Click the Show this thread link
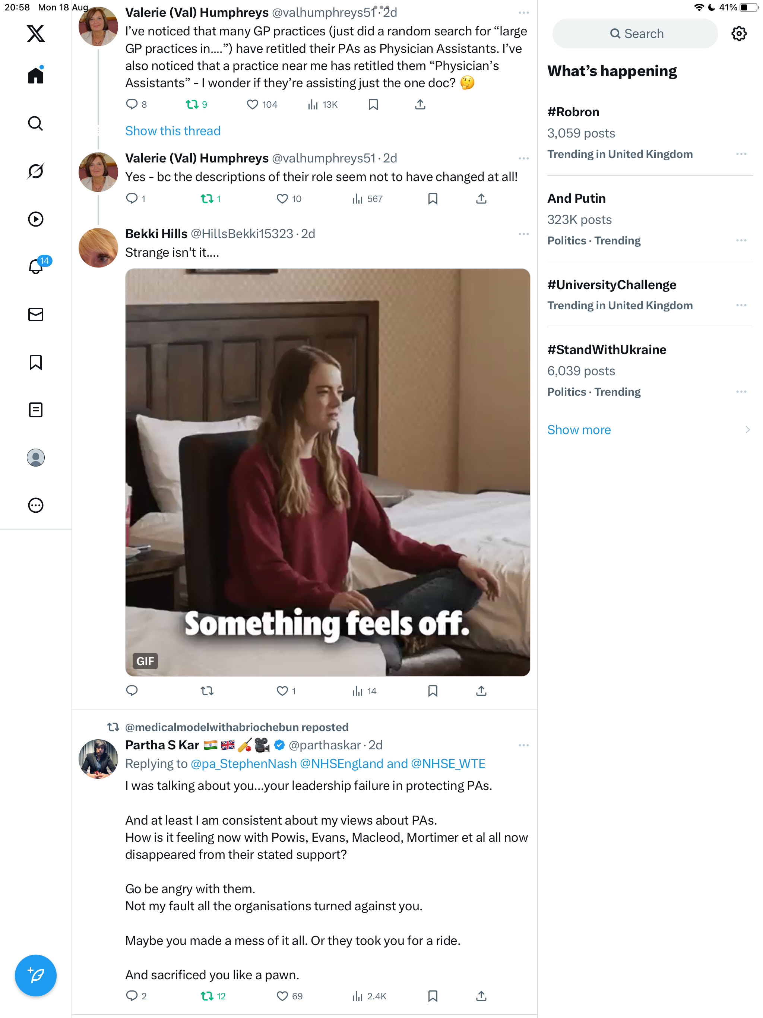Viewport: 763px width, 1018px height. (x=172, y=131)
